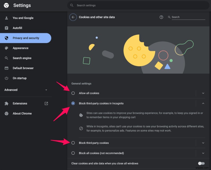Click the You and Google profile icon
Viewport: 211px width, 170px height.
[x=6, y=18]
